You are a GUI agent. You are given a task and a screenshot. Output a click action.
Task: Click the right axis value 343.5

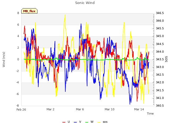tap(160, 59)
